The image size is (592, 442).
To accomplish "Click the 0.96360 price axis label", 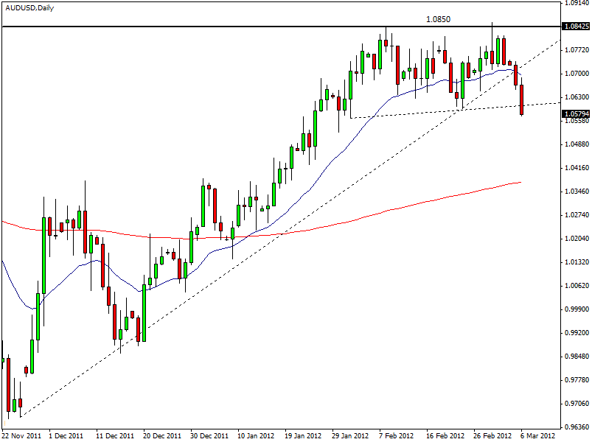I will [574, 427].
